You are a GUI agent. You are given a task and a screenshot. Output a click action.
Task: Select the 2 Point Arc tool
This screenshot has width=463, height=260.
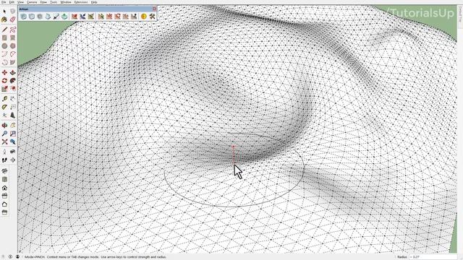click(x=13, y=54)
